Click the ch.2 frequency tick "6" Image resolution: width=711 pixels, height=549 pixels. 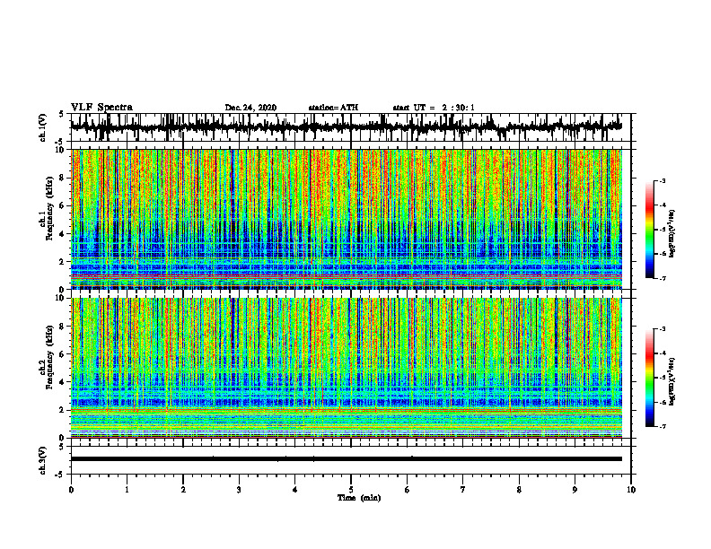coord(63,354)
